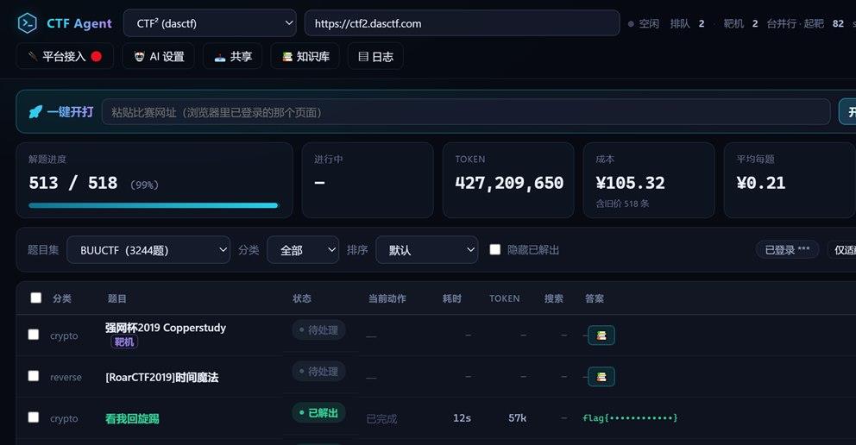
Task: Click the 排队 2 queue counter
Action: pos(688,23)
